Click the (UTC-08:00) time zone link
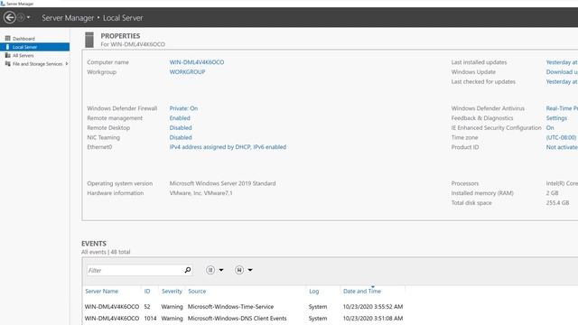Viewport: 578px width, 325px height. (561, 137)
